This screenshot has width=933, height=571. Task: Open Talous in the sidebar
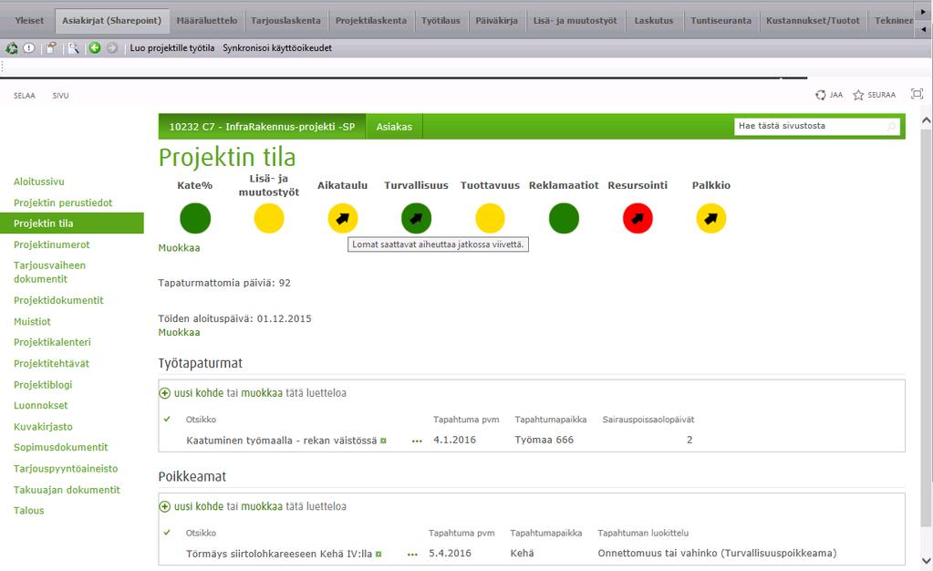click(x=28, y=511)
